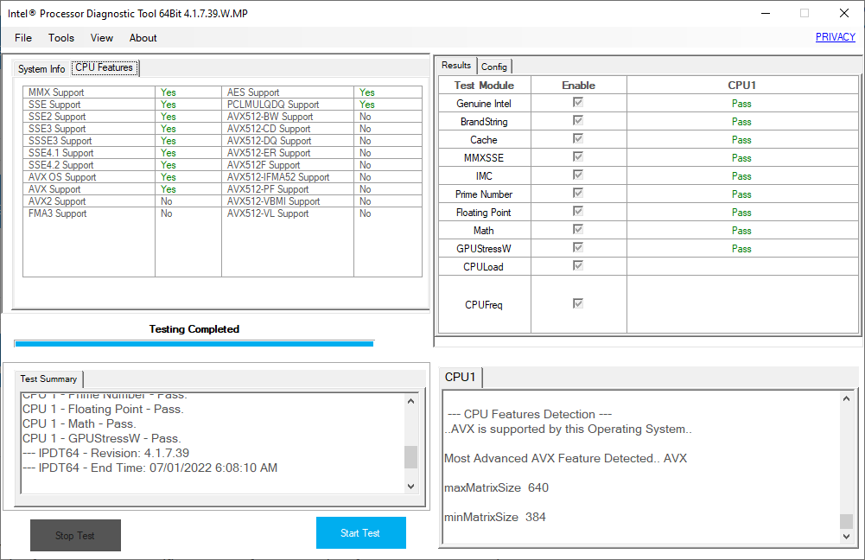Screen dimensions: 865x560
Task: Click the FMA3 Support feature label
Action: tap(57, 213)
